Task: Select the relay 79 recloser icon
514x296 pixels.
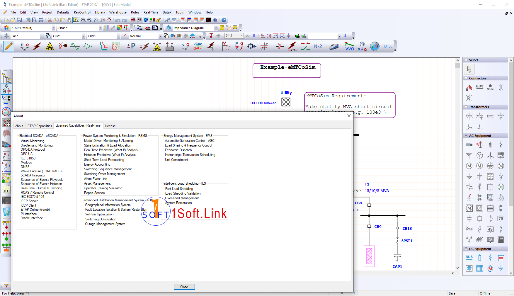Action: point(501,219)
